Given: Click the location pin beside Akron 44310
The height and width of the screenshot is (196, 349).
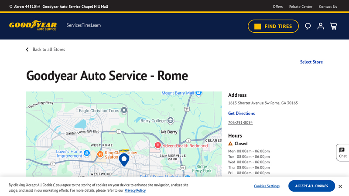Looking at the screenshot, I should click(10, 7).
